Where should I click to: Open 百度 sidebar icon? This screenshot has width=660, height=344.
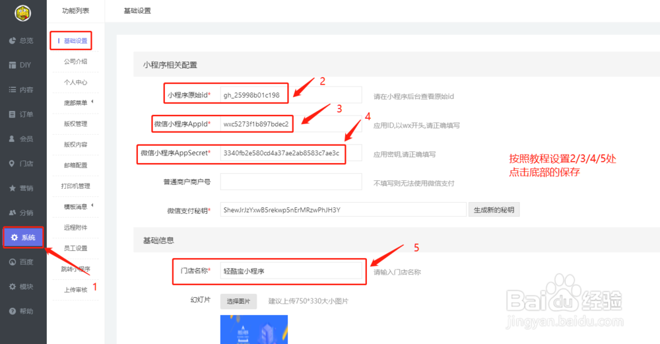pyautogui.click(x=12, y=262)
